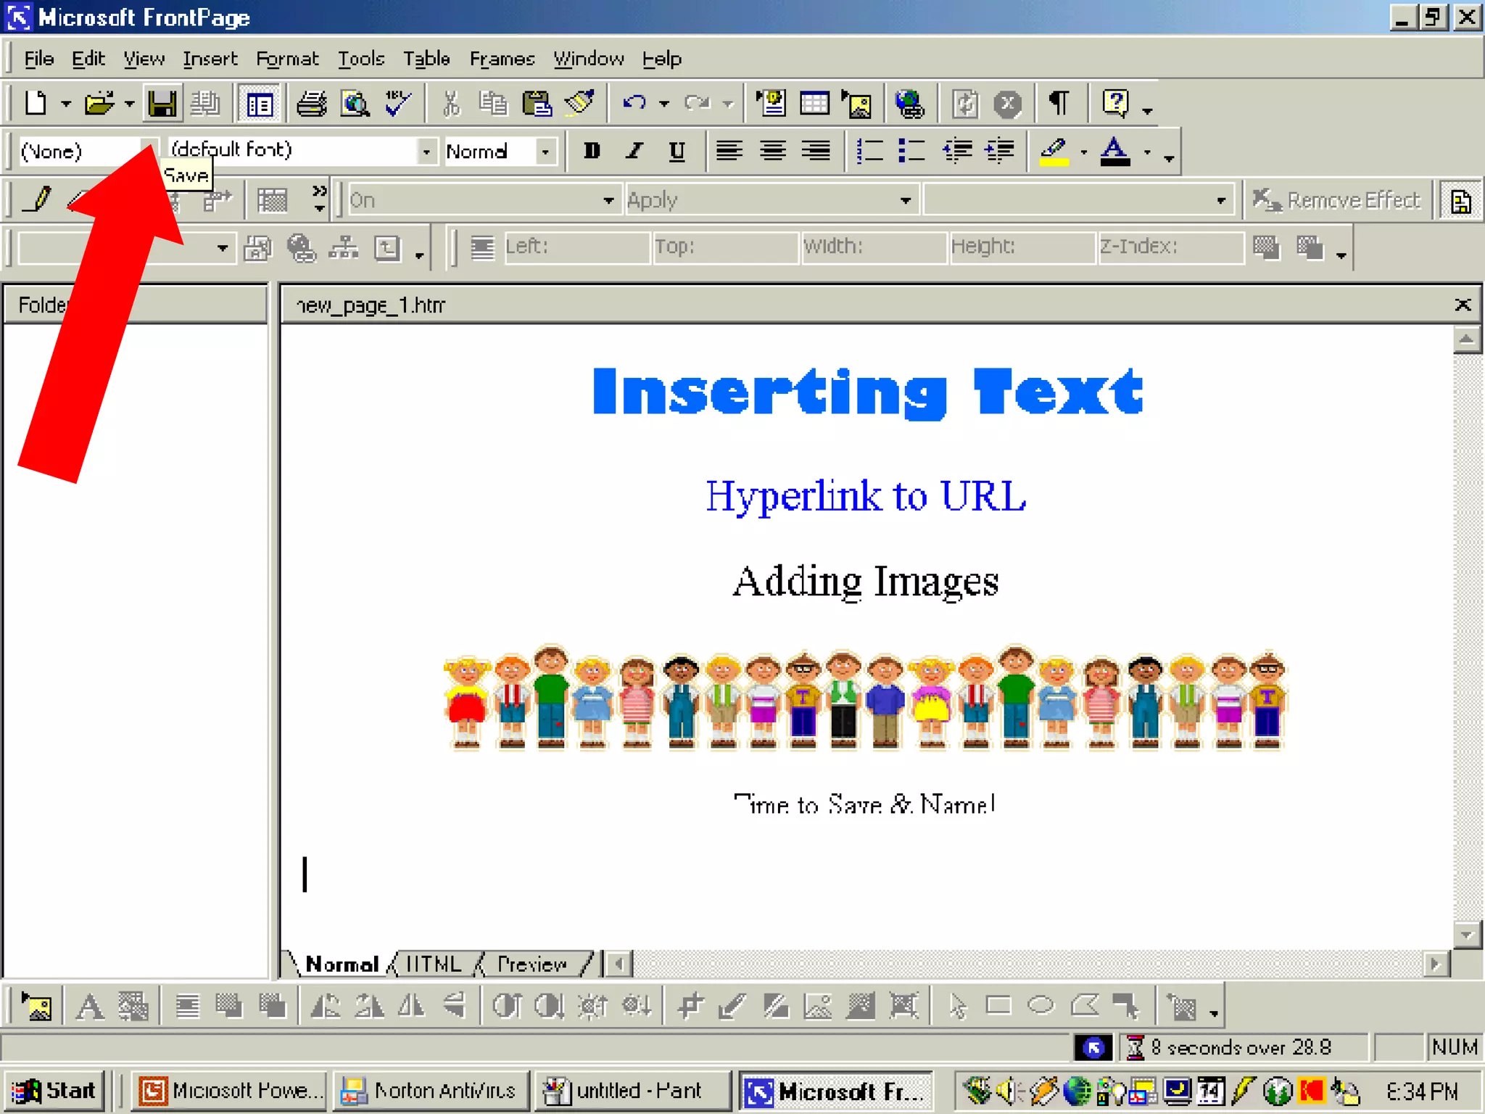1485x1114 pixels.
Task: Open the font name dropdown
Action: (426, 151)
